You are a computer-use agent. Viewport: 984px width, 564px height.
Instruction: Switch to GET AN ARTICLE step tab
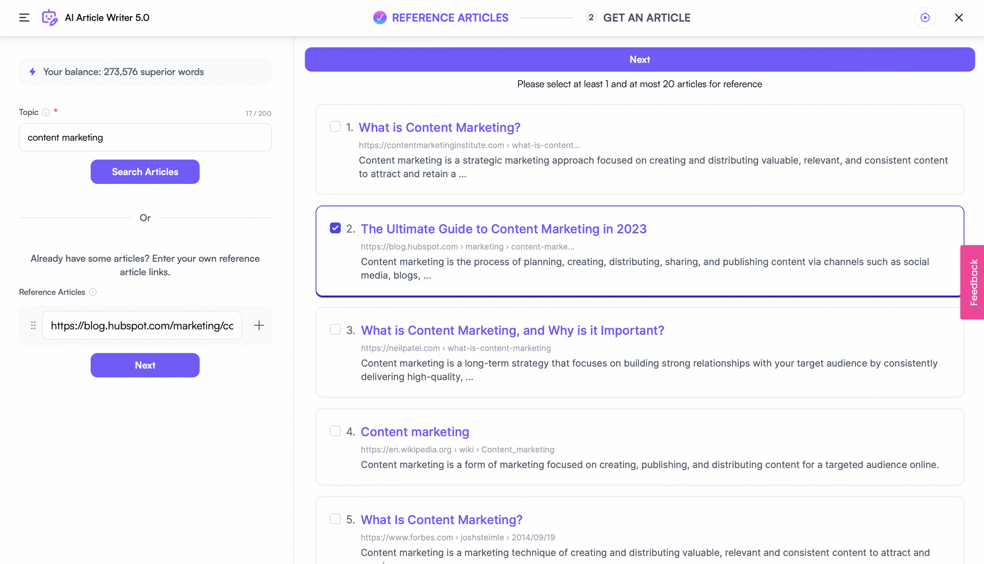tap(646, 18)
